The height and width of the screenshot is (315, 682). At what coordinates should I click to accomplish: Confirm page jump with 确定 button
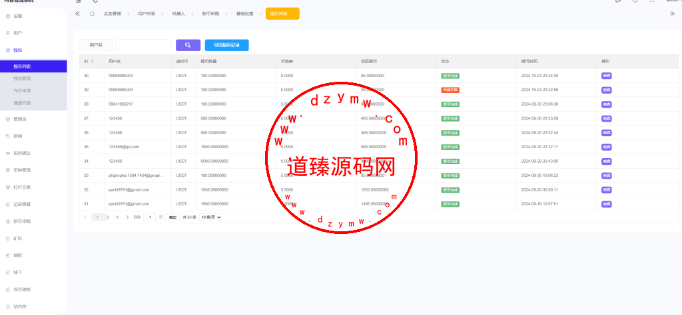172,217
